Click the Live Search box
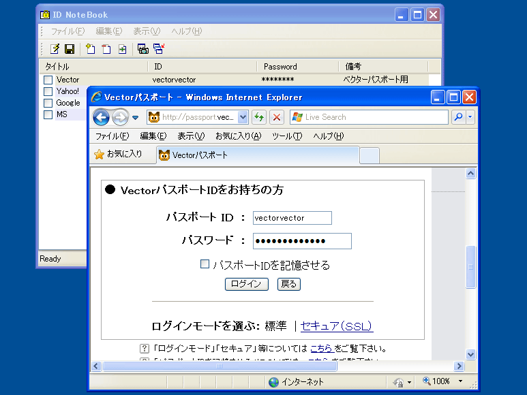527x395 pixels. click(369, 117)
